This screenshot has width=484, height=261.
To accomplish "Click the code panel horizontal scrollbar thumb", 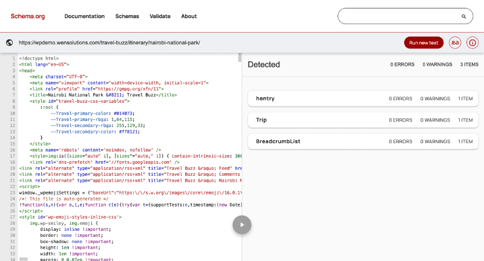I will click(24, 259).
